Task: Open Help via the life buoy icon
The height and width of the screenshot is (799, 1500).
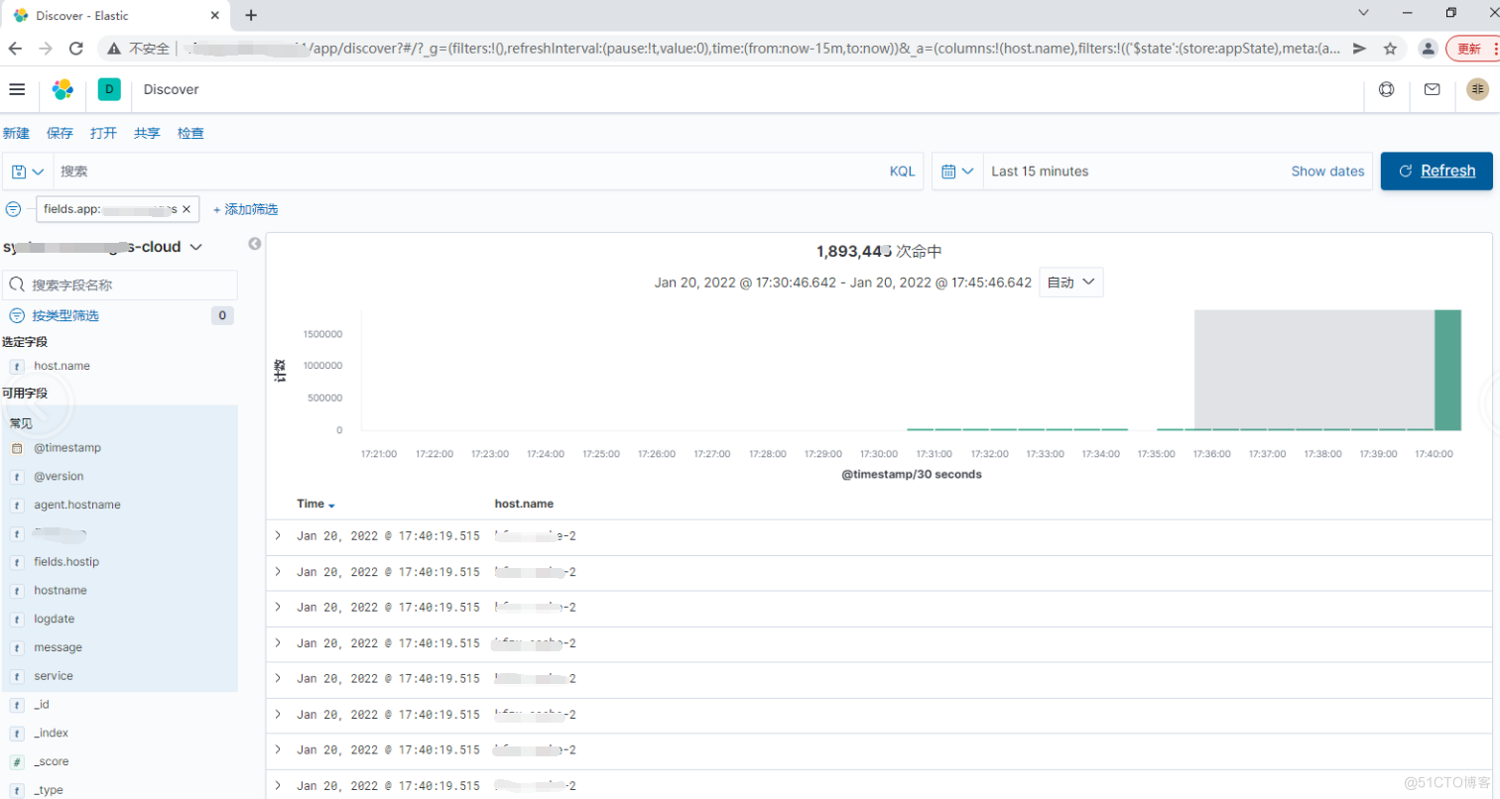Action: point(1386,89)
